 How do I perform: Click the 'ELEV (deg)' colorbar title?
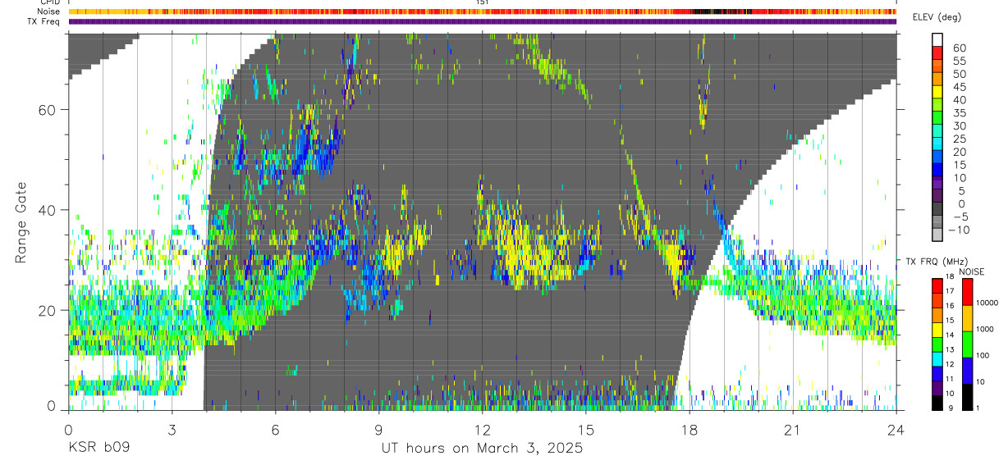[937, 17]
